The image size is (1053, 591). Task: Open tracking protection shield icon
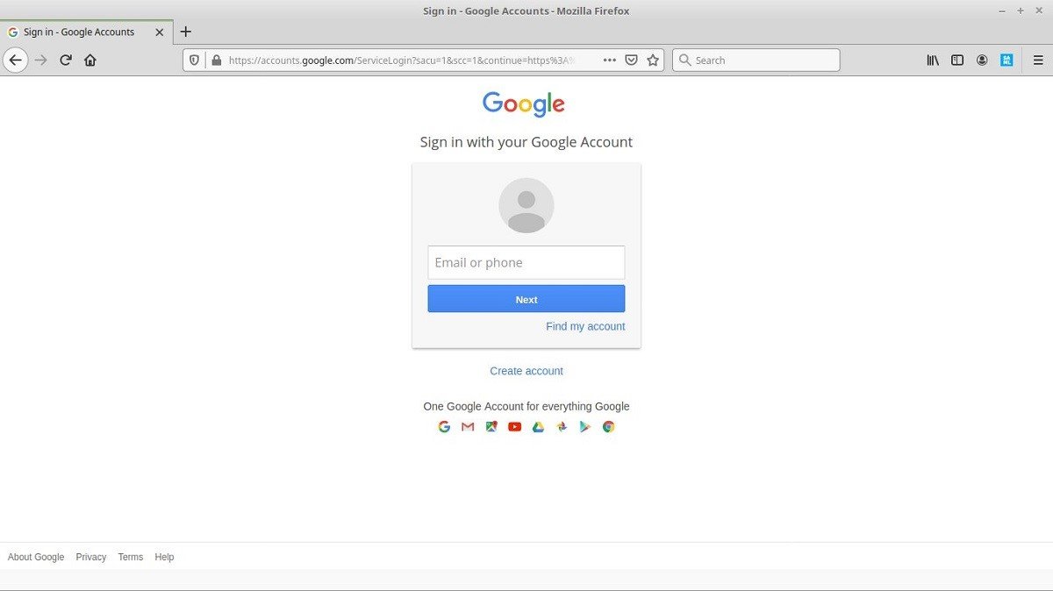195,61
